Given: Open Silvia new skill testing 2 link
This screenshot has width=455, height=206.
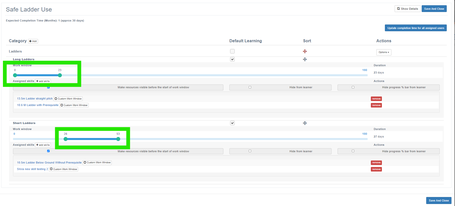Looking at the screenshot, I should [33, 169].
